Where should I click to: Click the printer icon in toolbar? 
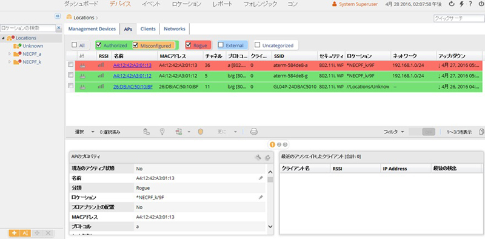[254, 132]
